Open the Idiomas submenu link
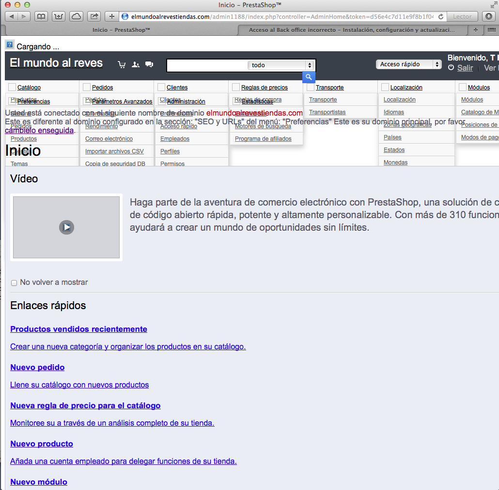Viewport: 499px width, 490px height. [x=394, y=112]
